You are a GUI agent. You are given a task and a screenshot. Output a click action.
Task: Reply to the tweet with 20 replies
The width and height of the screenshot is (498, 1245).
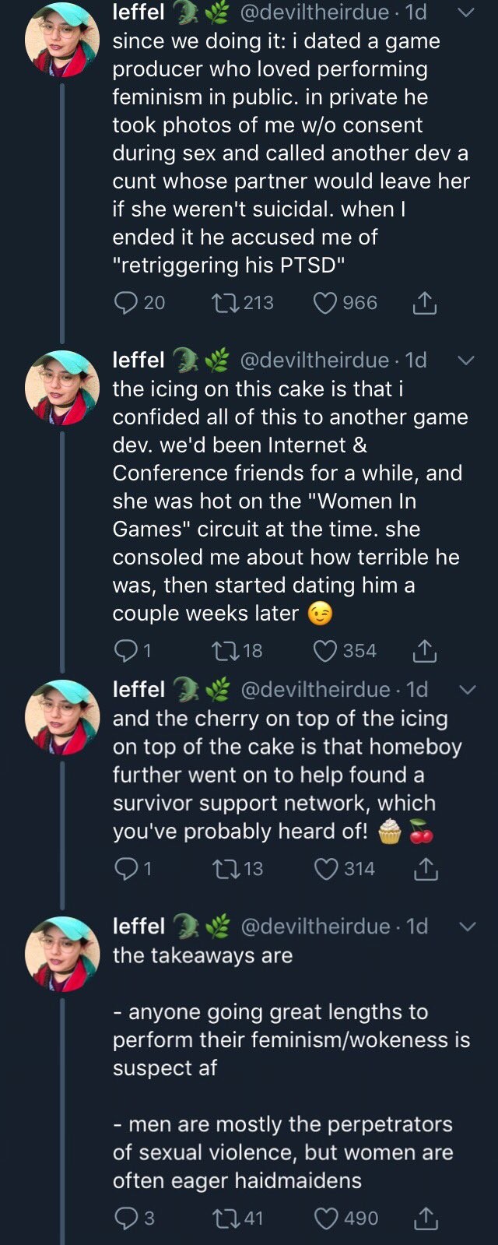125,303
